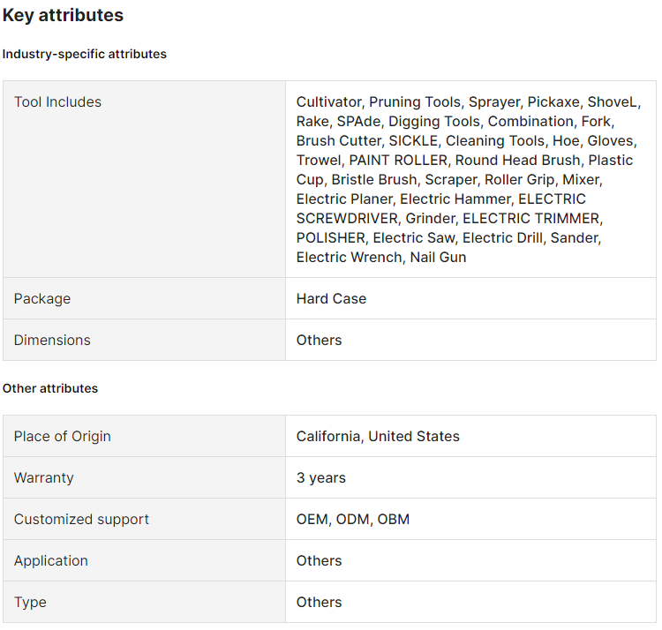
Task: Click the Warranty row label
Action: pos(44,477)
